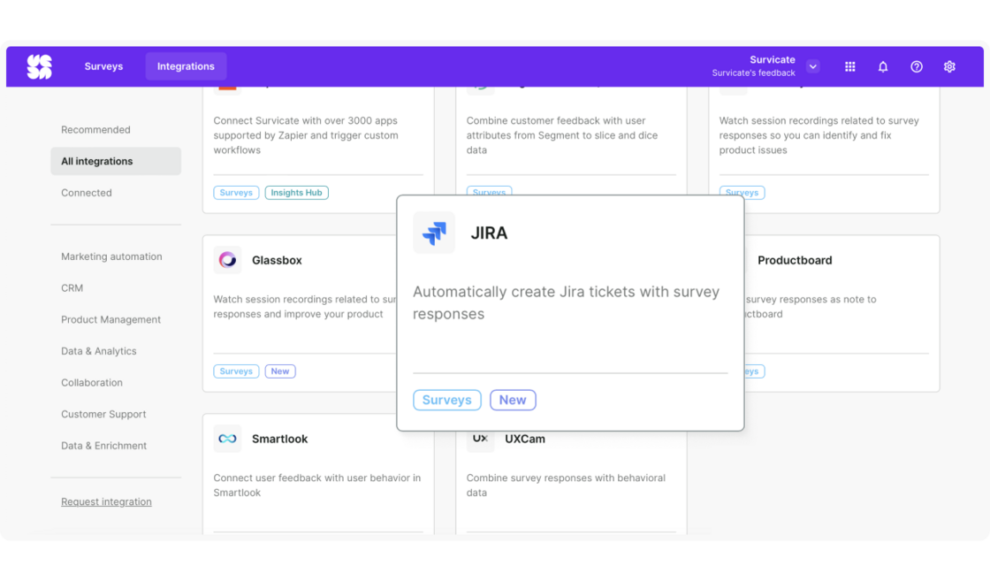The width and height of the screenshot is (990, 581).
Task: Click the New tag on JIRA card
Action: coord(513,400)
